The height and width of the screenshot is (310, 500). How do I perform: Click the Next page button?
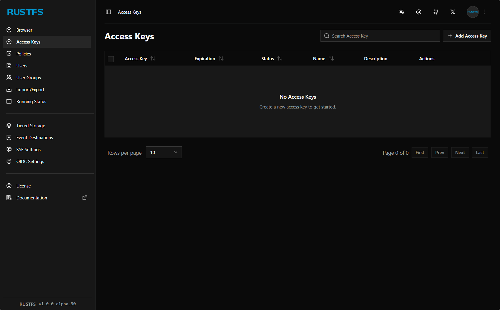[460, 152]
